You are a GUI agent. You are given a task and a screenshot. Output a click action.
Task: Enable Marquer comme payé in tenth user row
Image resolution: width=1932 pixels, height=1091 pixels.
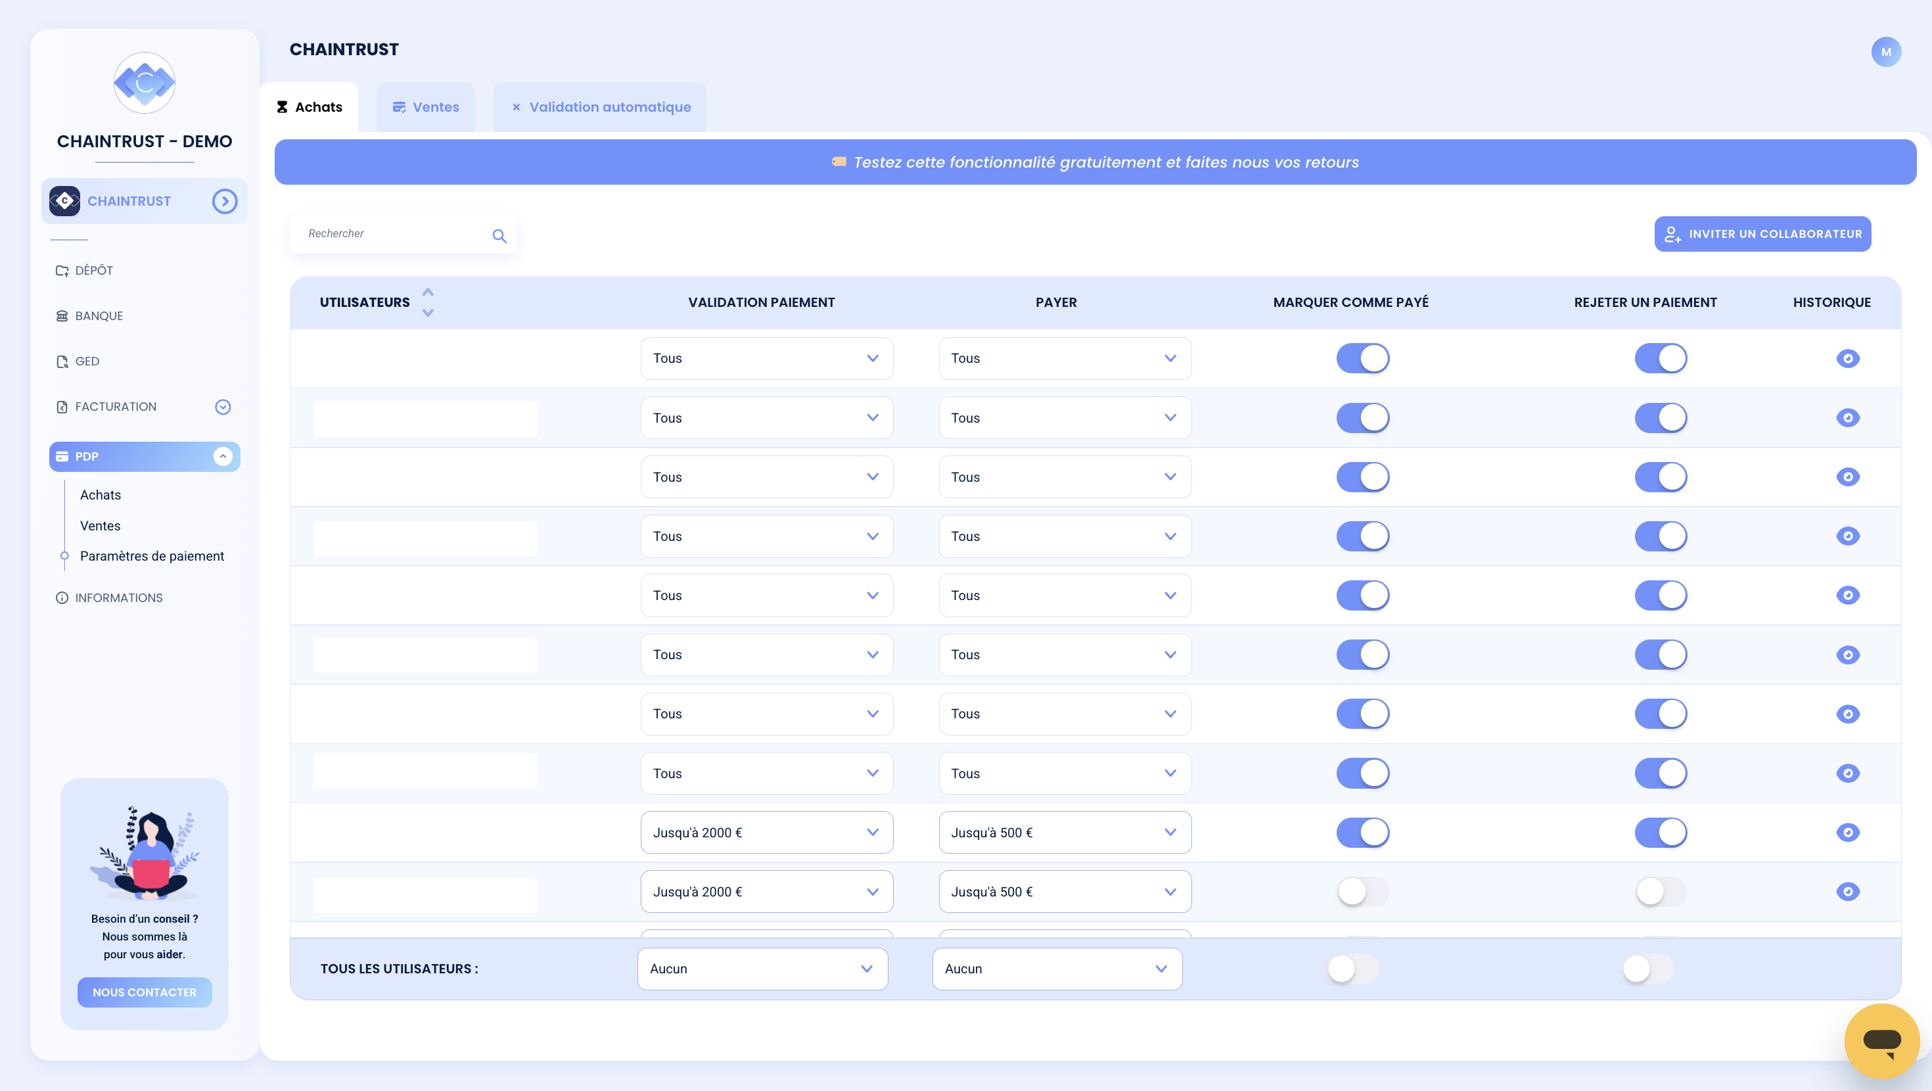(x=1362, y=892)
